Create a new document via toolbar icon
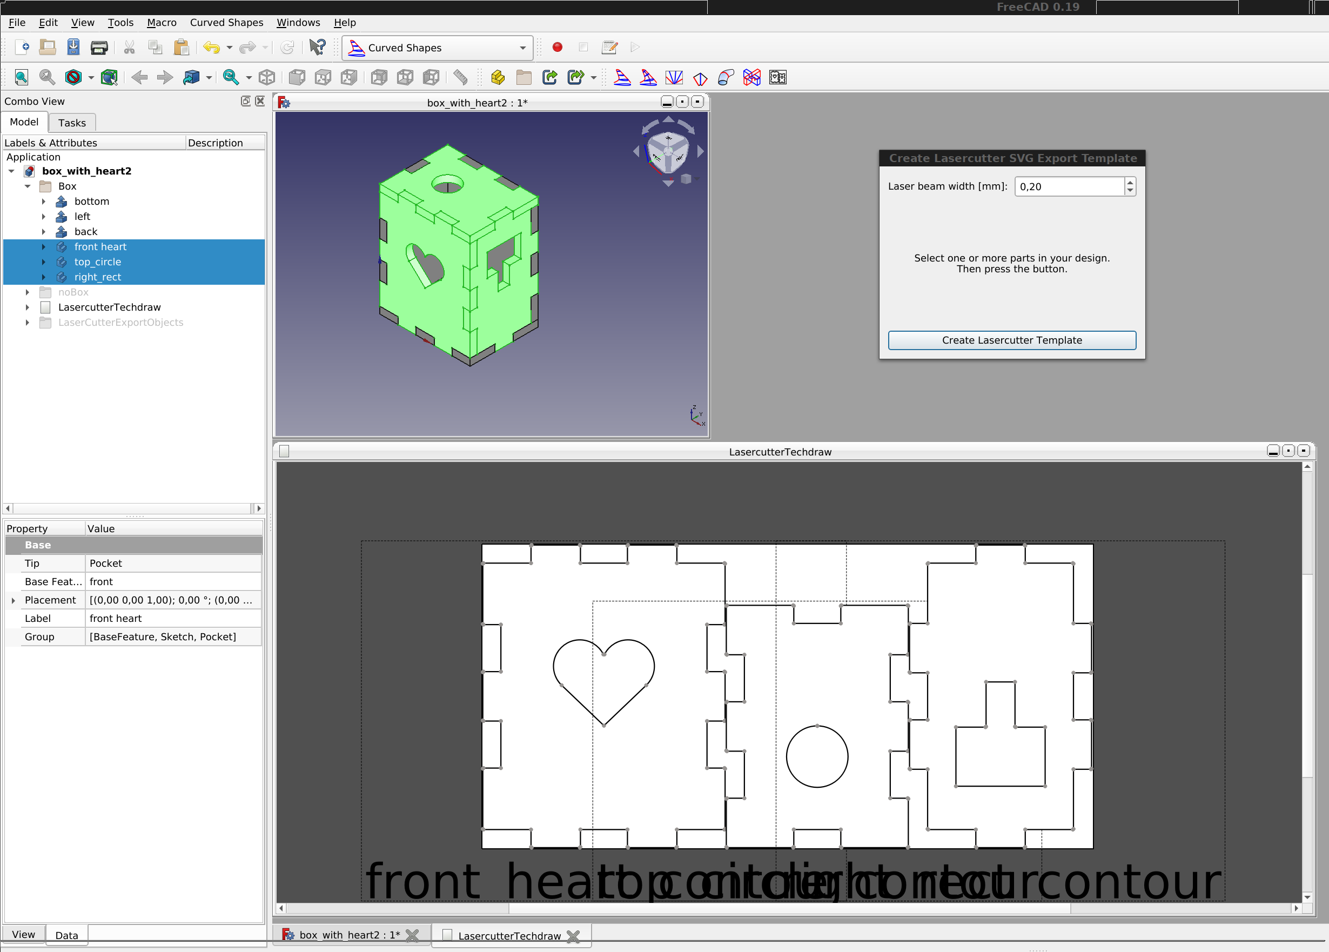The height and width of the screenshot is (952, 1329). pyautogui.click(x=22, y=48)
